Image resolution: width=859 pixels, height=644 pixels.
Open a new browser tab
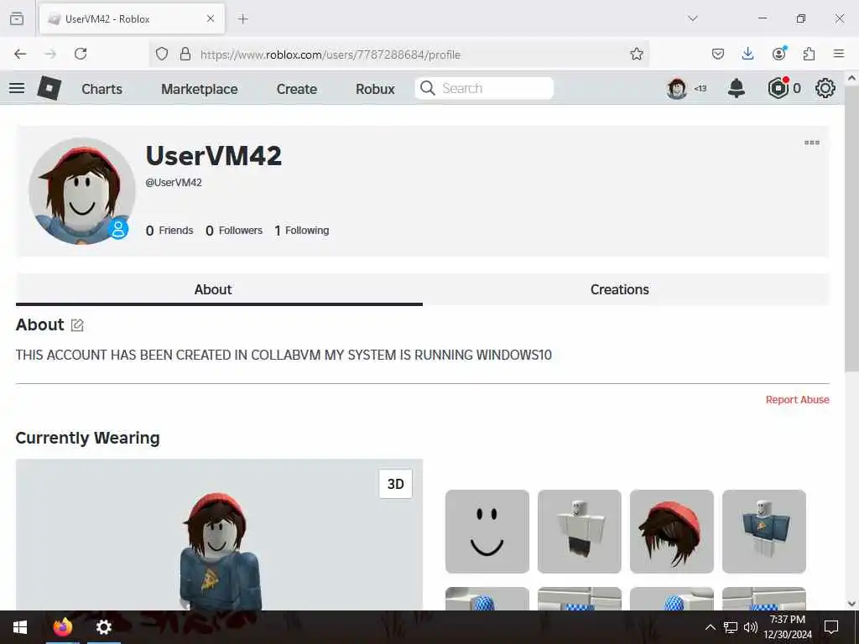point(243,19)
